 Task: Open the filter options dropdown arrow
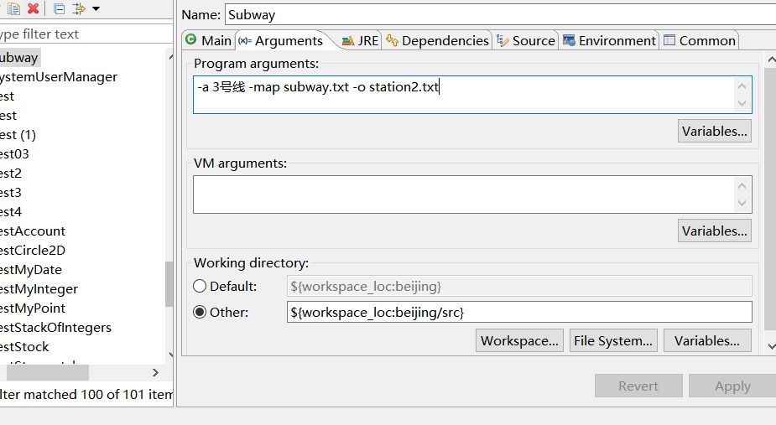pos(96,8)
